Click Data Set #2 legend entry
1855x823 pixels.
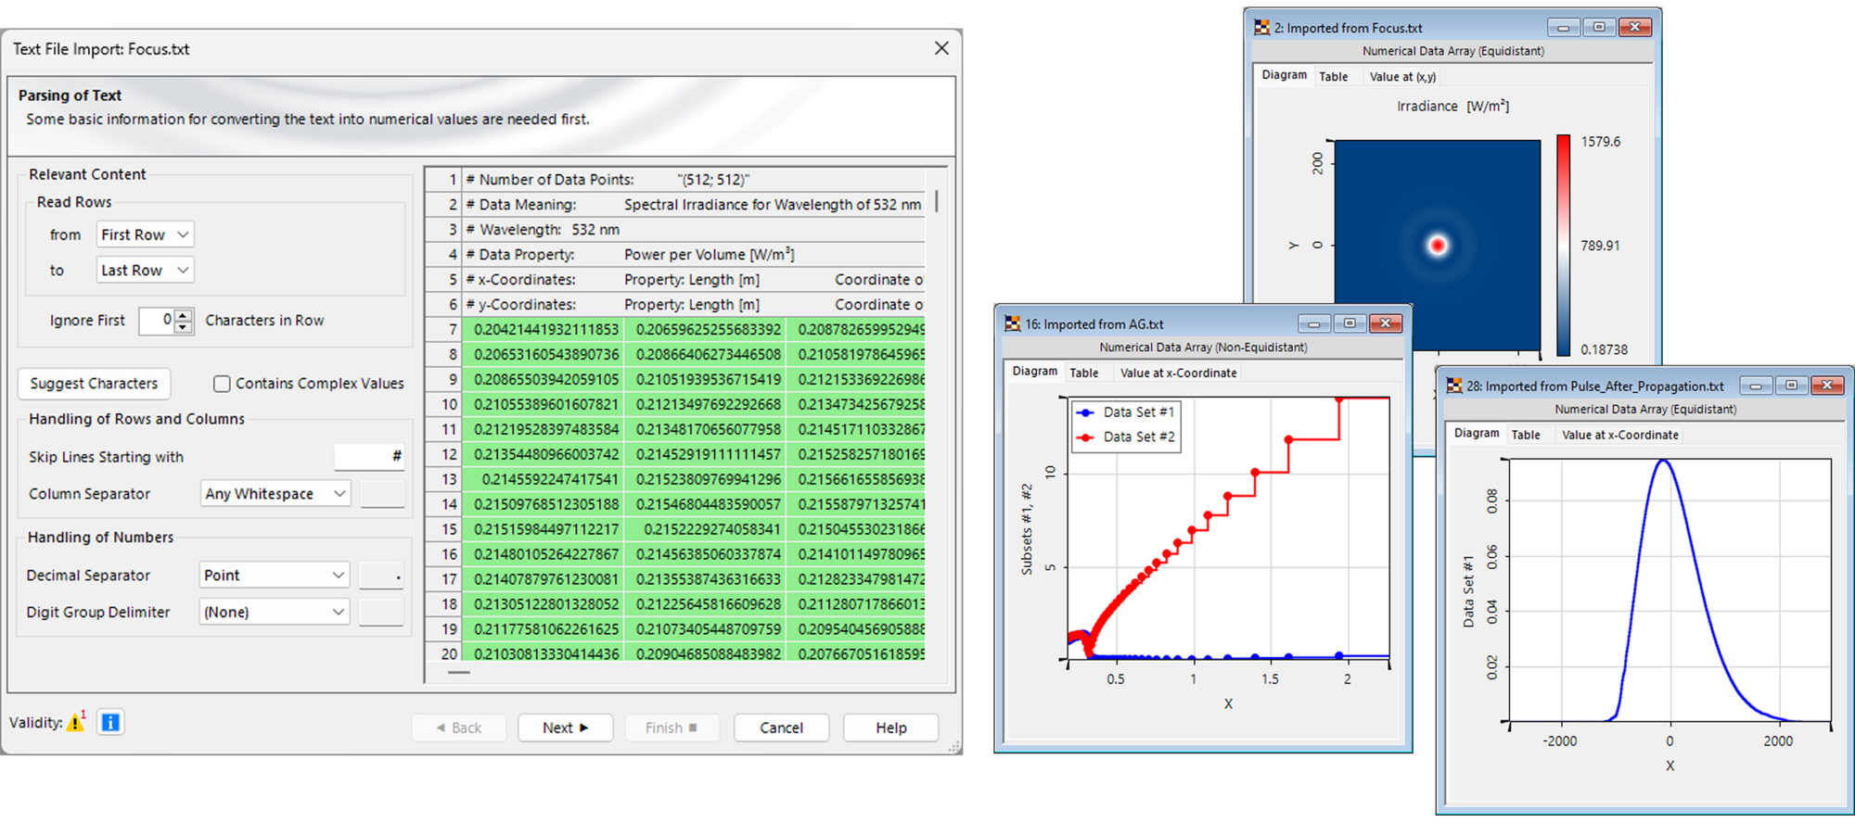coord(1125,437)
